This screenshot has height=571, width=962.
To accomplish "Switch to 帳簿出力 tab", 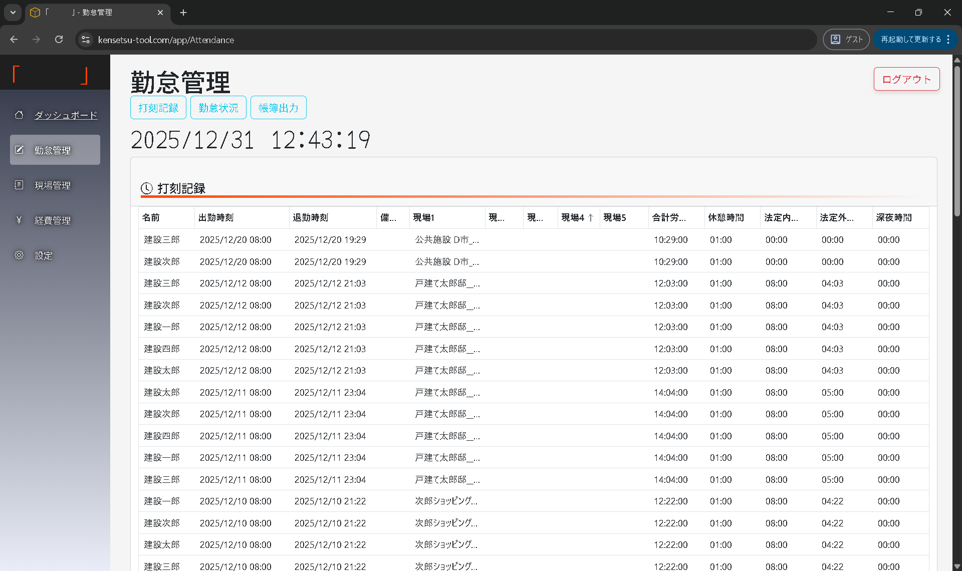I will (278, 108).
